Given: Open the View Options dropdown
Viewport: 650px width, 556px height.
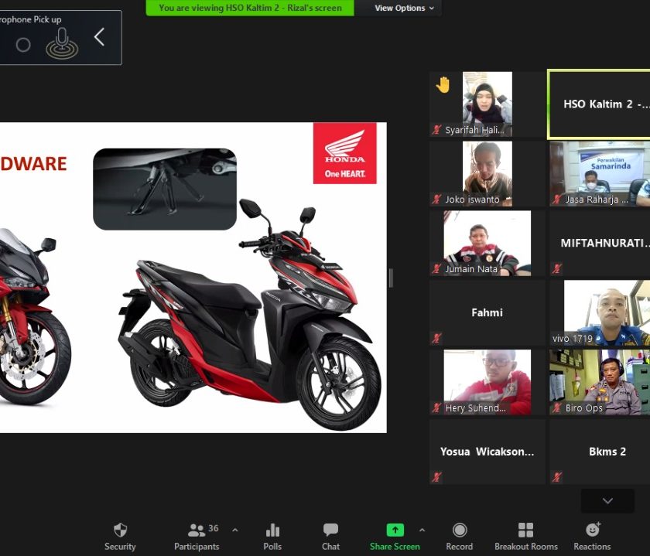Looking at the screenshot, I should (x=404, y=8).
